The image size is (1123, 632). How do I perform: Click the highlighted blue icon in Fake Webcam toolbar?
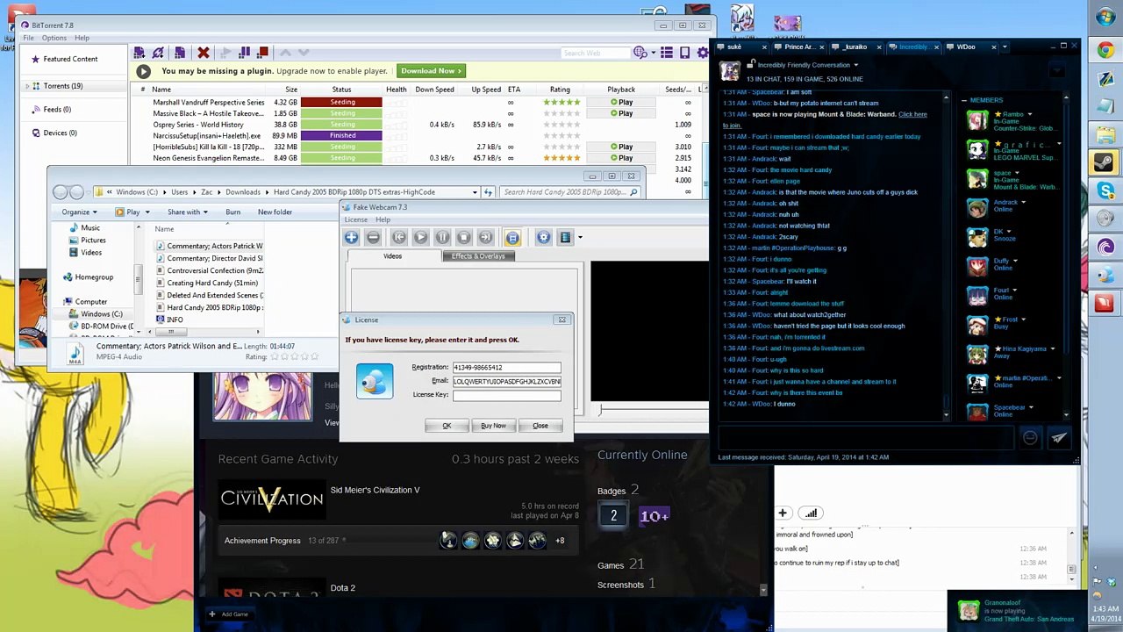click(513, 237)
